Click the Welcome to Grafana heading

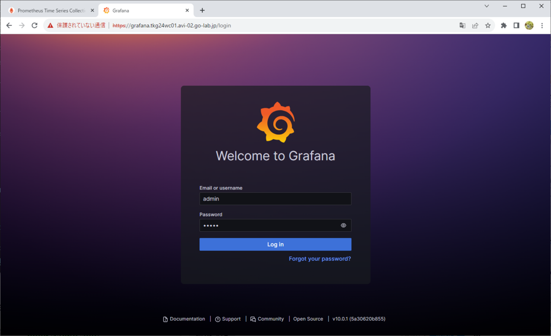[275, 156]
